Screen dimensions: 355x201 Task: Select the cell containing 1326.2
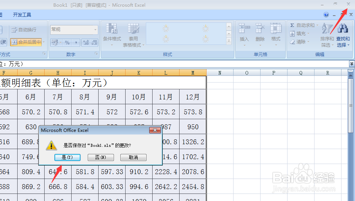(x=193, y=142)
